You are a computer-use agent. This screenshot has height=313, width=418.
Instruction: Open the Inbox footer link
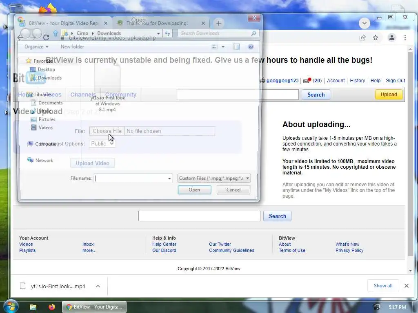point(88,244)
